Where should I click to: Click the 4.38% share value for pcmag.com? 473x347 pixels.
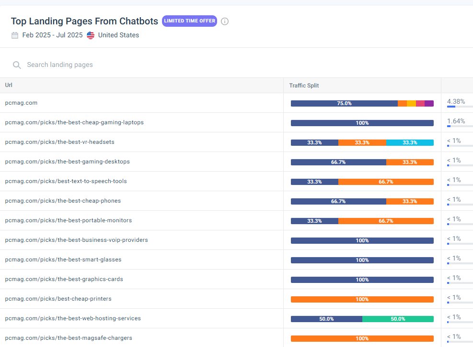pyautogui.click(x=456, y=101)
